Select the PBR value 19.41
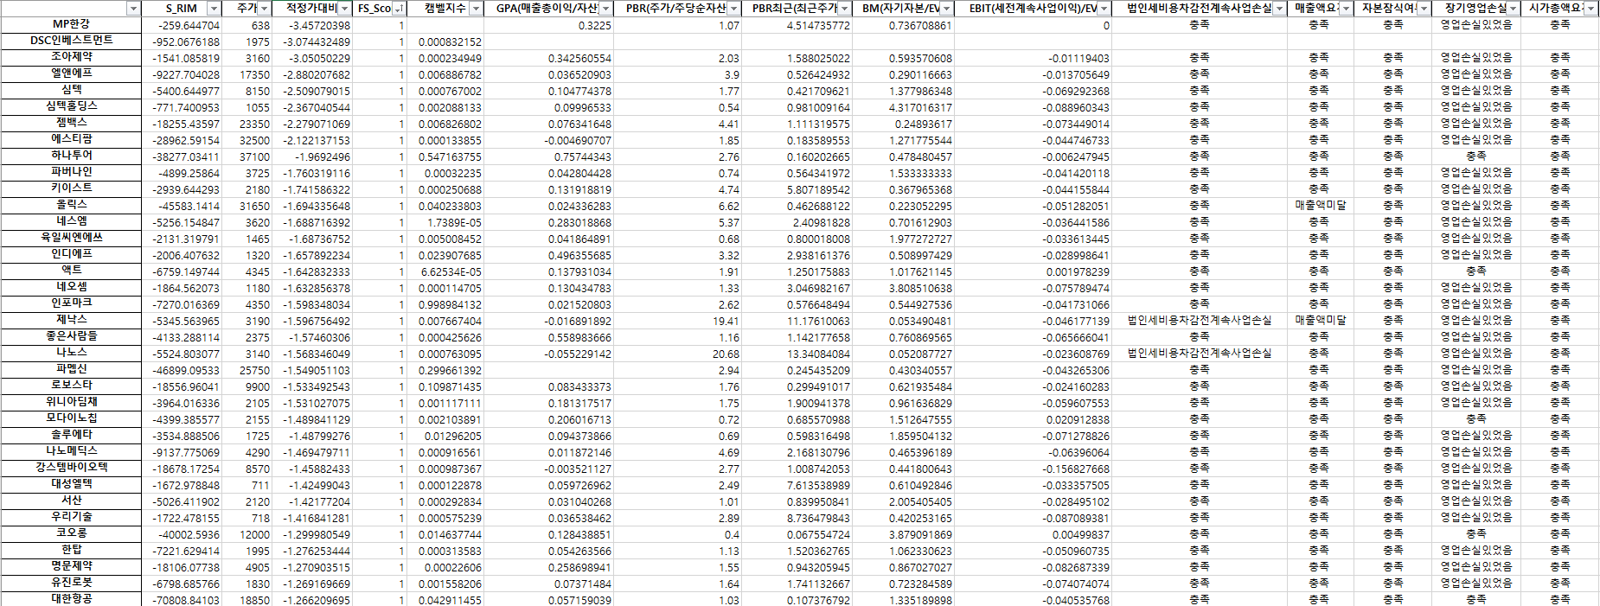The height and width of the screenshot is (606, 1600). (x=678, y=322)
